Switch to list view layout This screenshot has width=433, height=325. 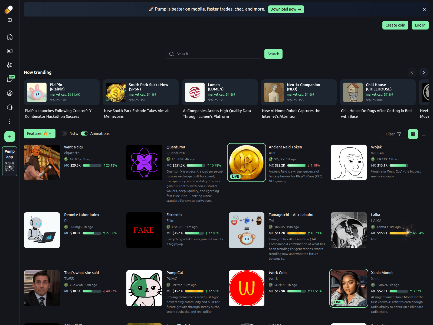(x=424, y=134)
